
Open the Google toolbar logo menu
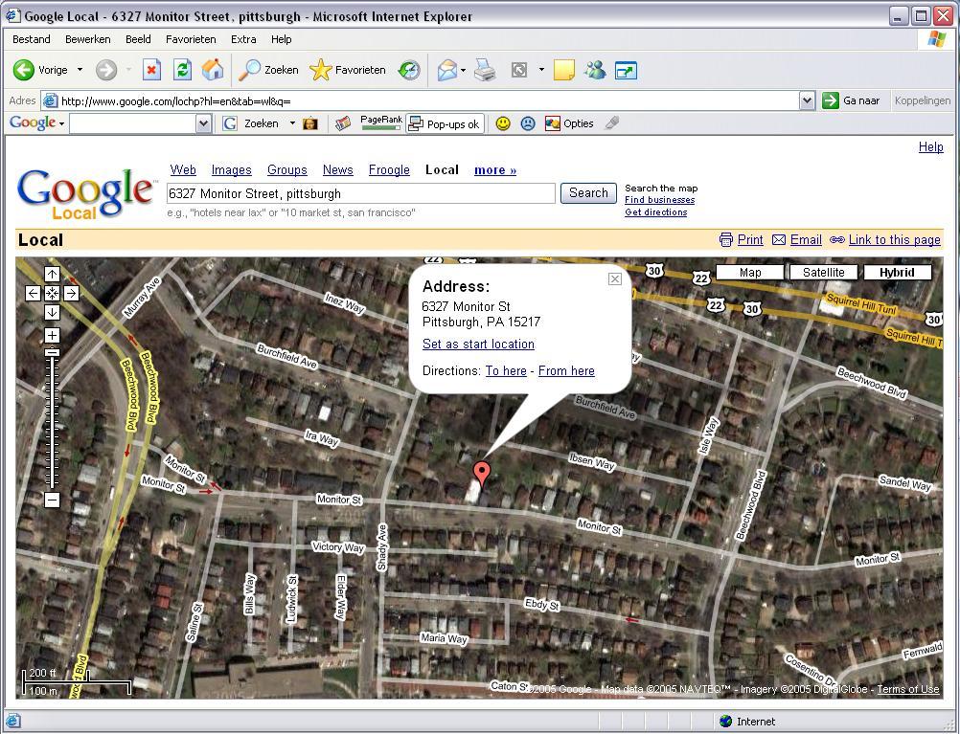[36, 122]
